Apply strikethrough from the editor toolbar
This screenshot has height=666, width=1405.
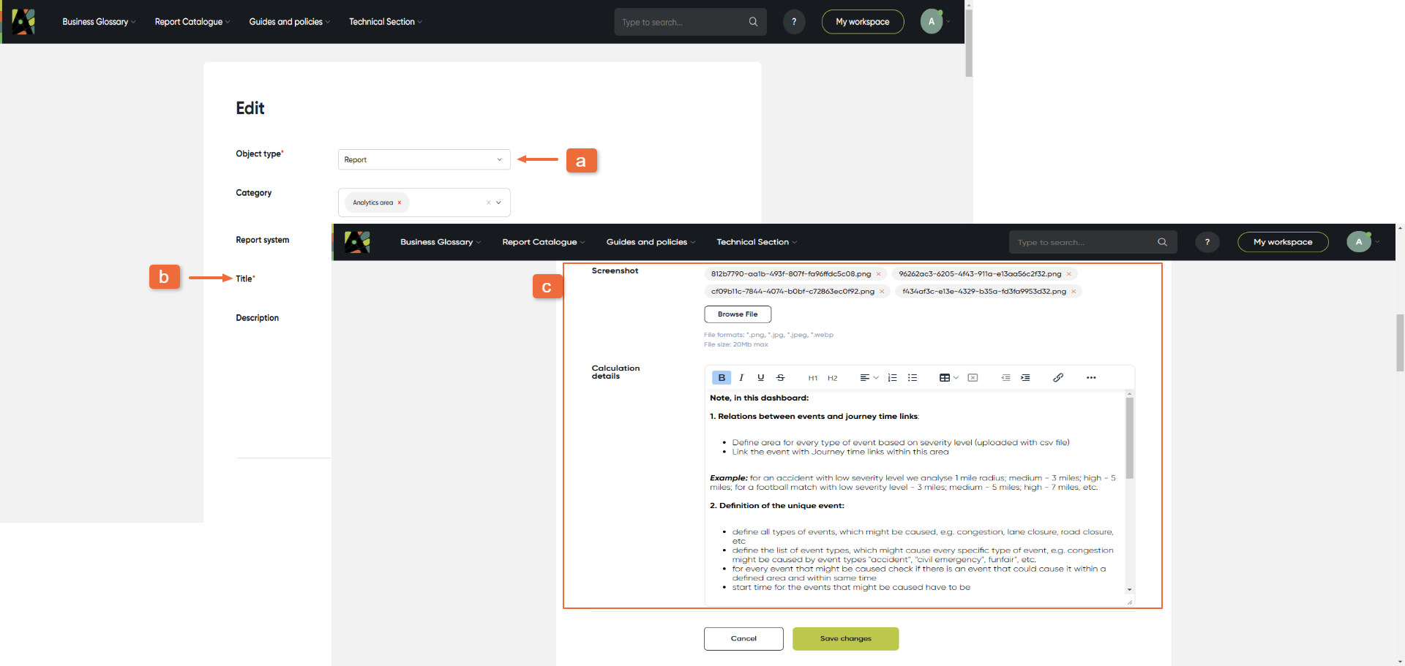click(x=781, y=378)
